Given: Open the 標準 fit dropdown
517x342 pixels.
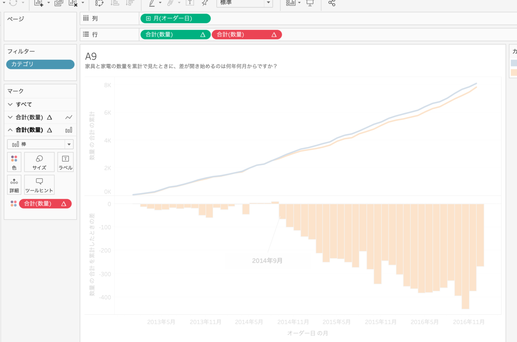Looking at the screenshot, I should pyautogui.click(x=244, y=3).
